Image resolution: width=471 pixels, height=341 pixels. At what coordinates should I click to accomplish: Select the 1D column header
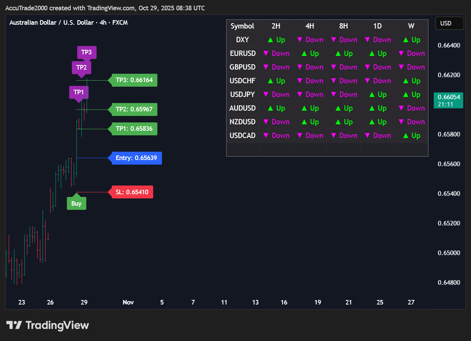[x=377, y=26]
